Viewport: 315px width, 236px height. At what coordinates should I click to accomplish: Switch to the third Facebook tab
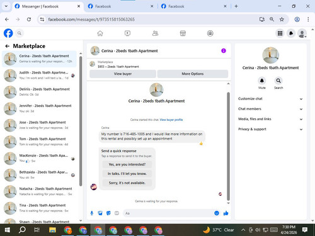point(194,6)
